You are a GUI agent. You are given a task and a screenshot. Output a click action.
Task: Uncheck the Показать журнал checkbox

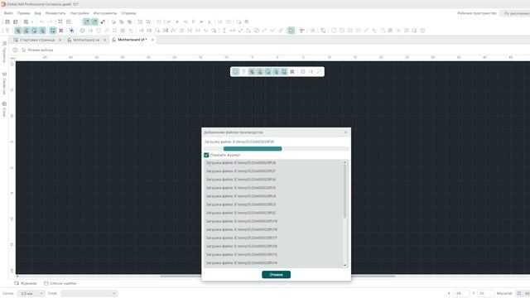point(206,155)
